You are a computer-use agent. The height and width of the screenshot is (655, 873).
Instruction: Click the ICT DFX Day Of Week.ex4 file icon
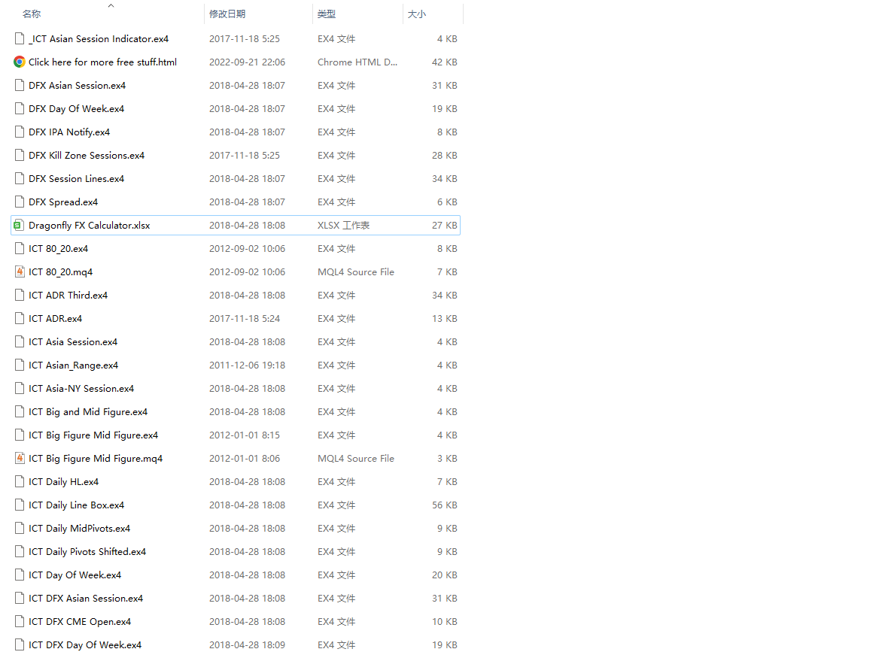[x=20, y=645]
